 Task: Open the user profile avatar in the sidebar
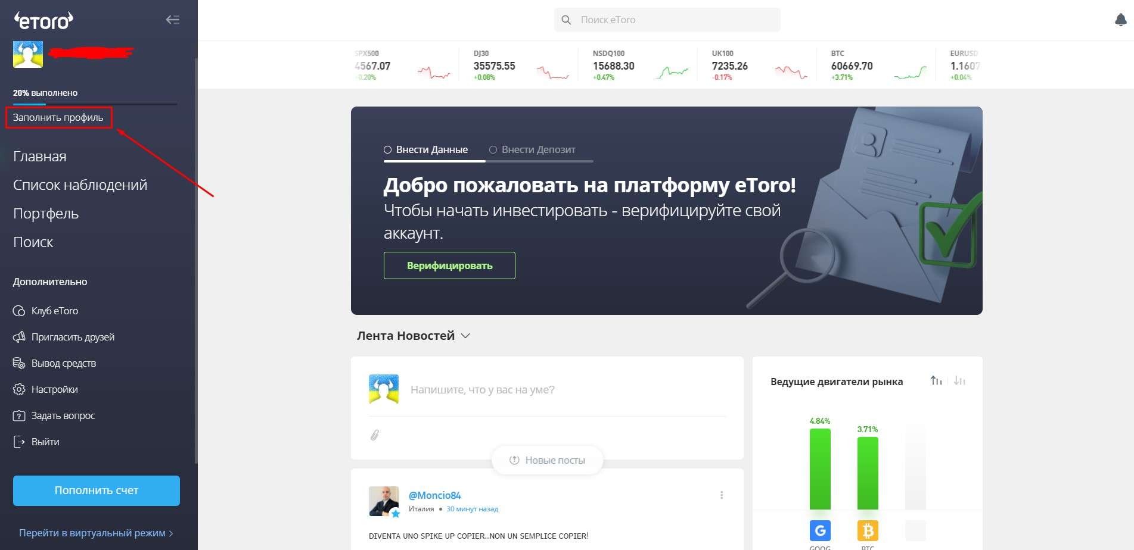click(x=28, y=54)
